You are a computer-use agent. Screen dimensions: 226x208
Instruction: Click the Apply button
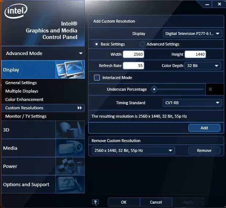click(x=188, y=202)
